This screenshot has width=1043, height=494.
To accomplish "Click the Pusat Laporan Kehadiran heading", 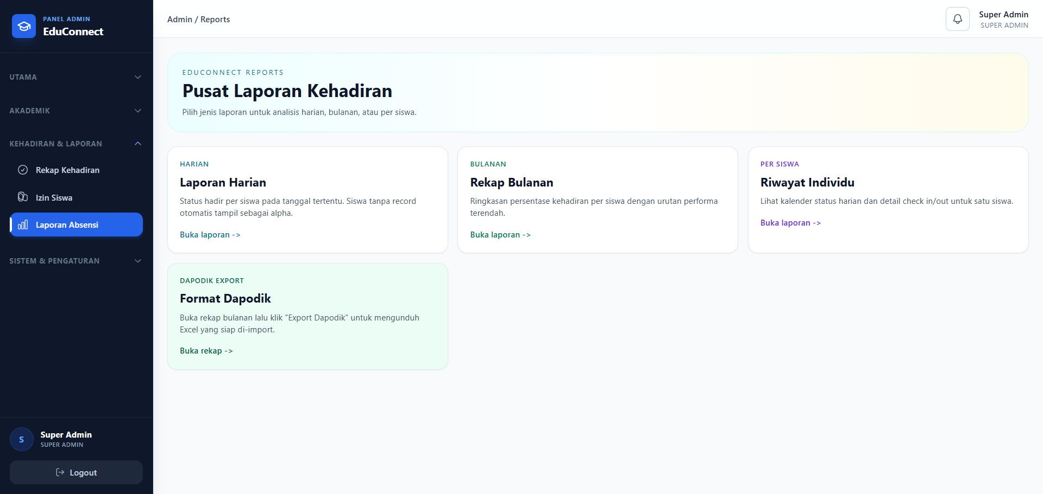I will point(287,91).
